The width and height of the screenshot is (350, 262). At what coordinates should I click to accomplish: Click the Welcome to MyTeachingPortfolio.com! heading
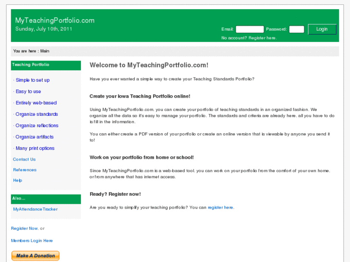pos(149,65)
